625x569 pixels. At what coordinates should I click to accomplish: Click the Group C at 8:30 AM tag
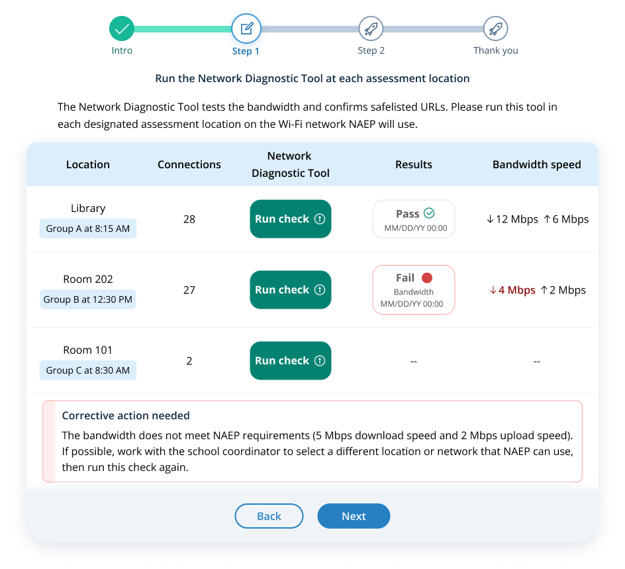point(88,370)
